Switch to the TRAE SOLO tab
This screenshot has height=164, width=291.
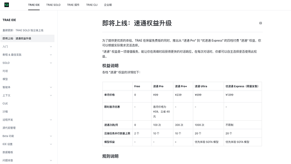tap(53, 5)
